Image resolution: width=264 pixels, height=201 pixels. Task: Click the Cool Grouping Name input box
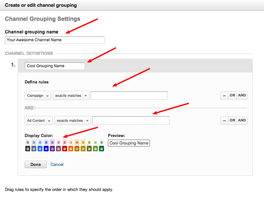(55, 66)
